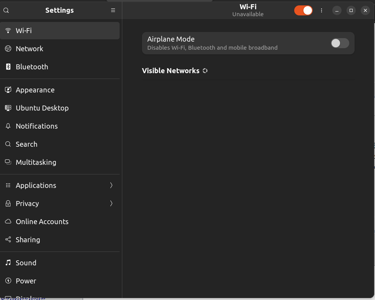
Task: Go to Ubuntu Desktop settings
Action: point(42,108)
